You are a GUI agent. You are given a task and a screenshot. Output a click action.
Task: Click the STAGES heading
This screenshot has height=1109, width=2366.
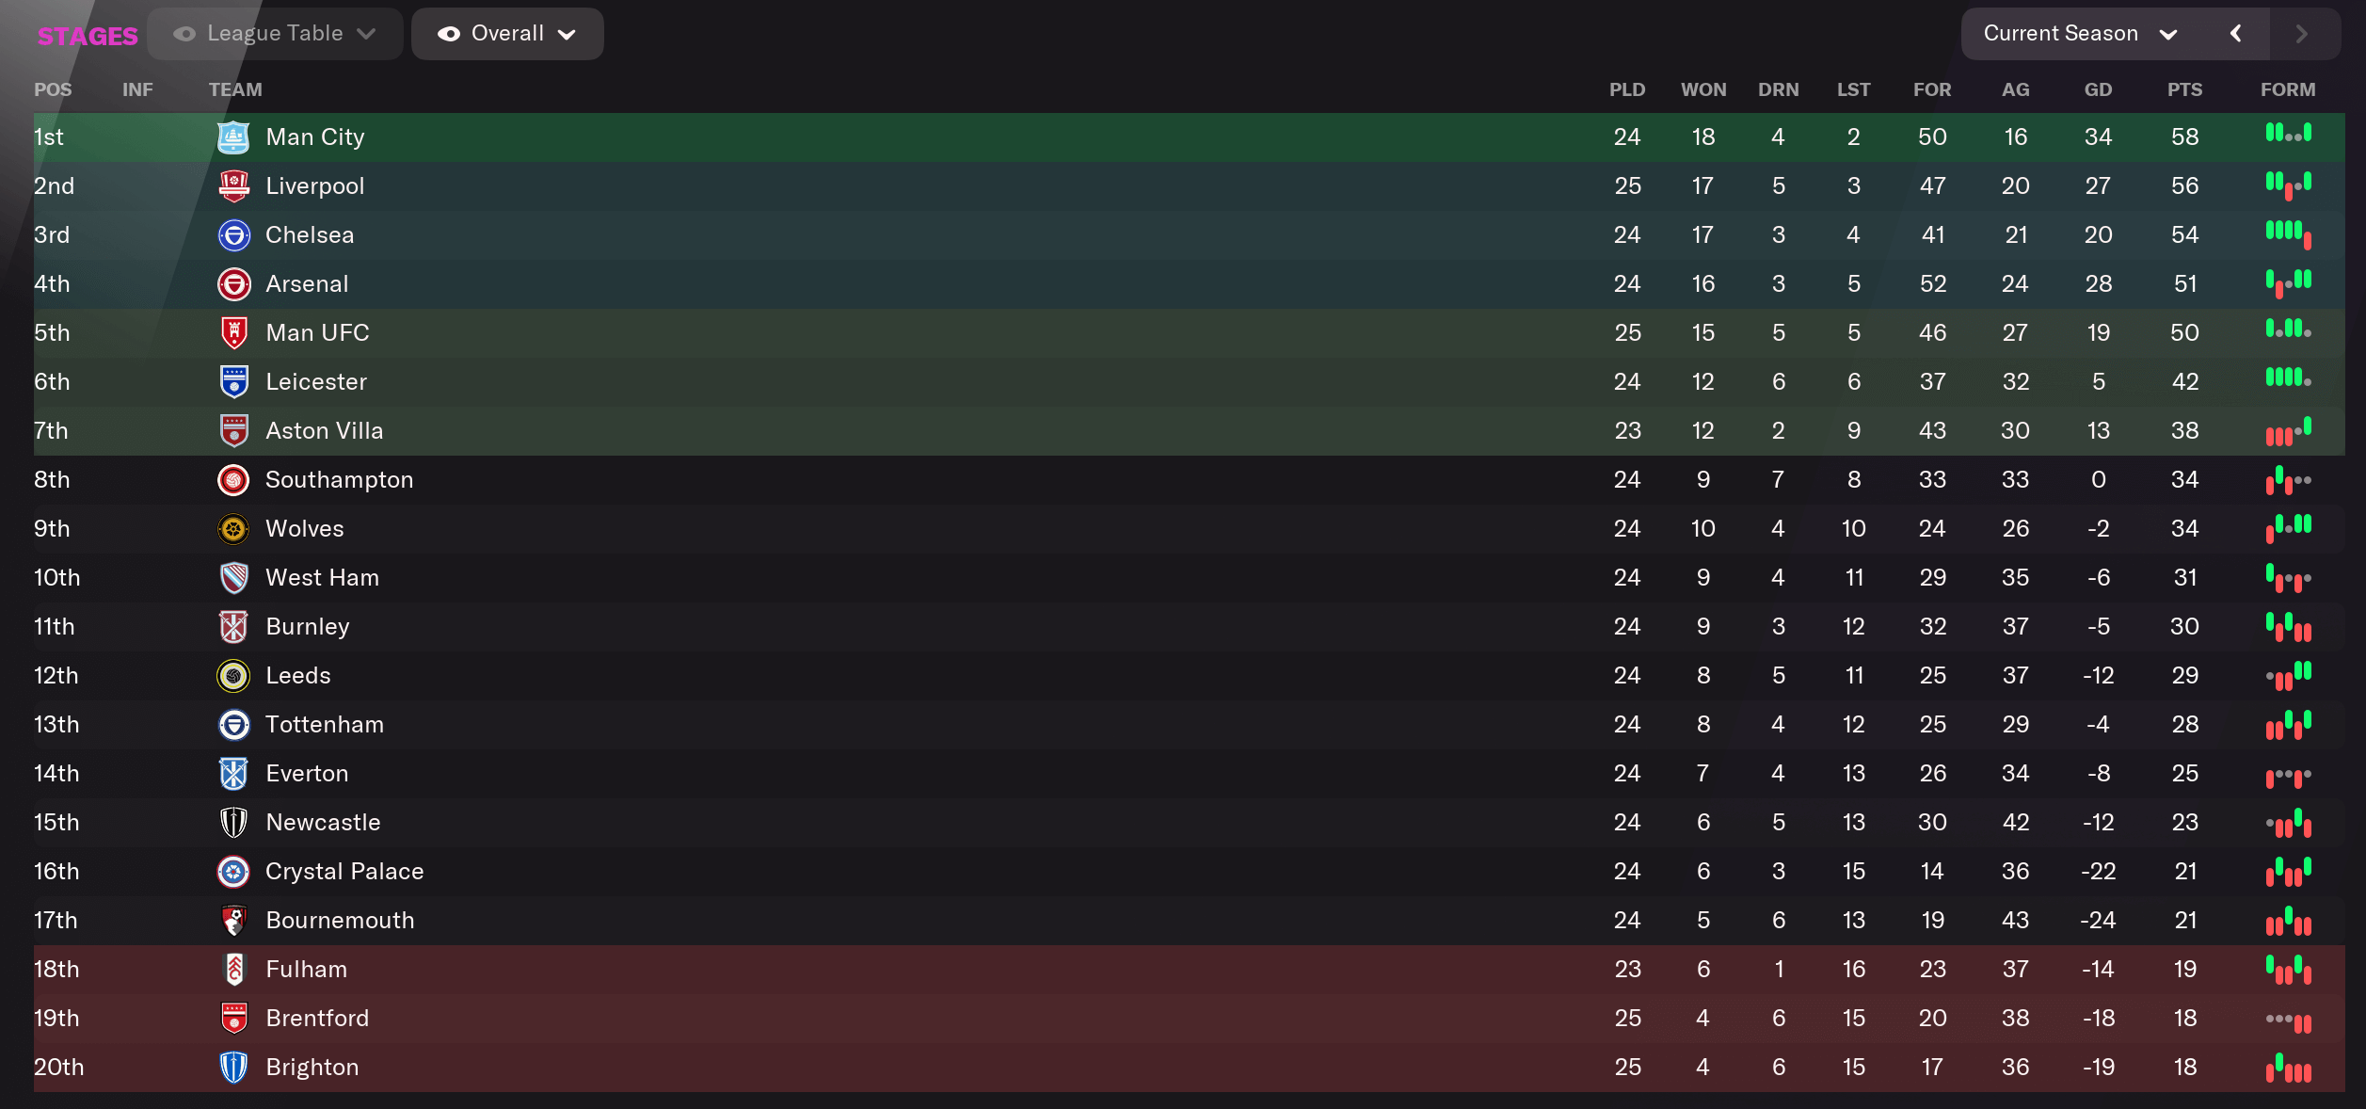tap(87, 35)
